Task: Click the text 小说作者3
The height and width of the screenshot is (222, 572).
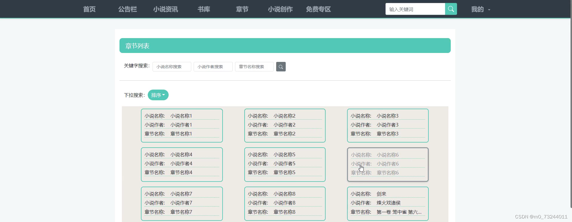Action: point(388,125)
